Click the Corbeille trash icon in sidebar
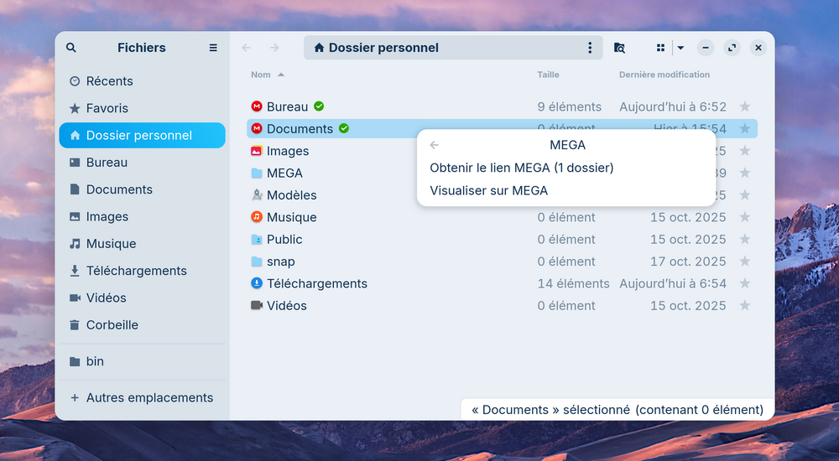This screenshot has height=461, width=839. click(75, 325)
